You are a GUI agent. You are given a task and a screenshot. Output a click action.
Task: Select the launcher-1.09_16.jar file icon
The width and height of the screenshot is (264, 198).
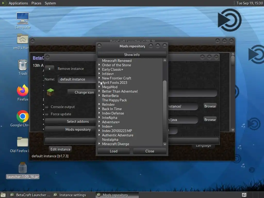click(x=23, y=168)
